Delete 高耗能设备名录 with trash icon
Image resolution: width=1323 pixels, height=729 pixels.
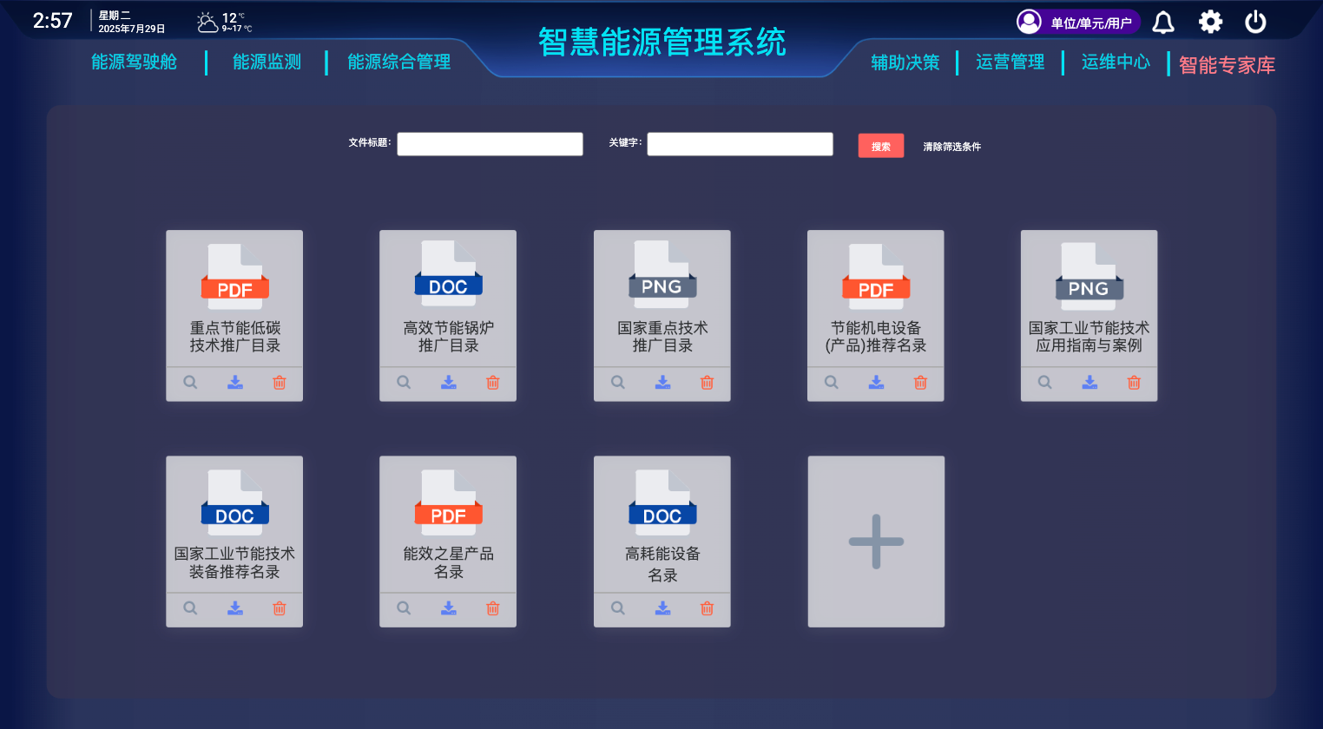[x=708, y=608]
